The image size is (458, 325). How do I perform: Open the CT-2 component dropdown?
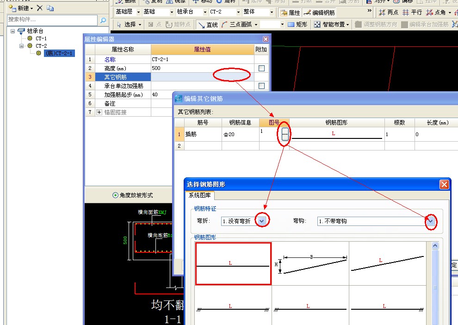click(238, 12)
